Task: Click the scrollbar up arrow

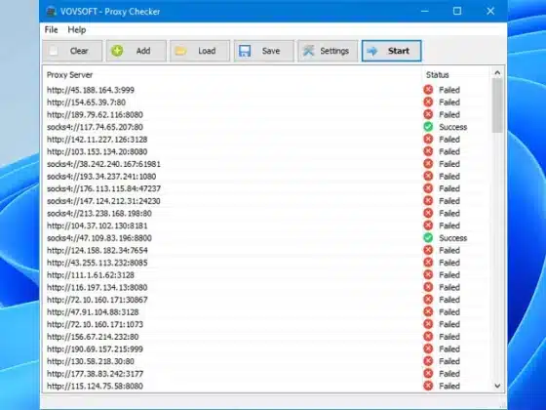Action: pyautogui.click(x=497, y=72)
